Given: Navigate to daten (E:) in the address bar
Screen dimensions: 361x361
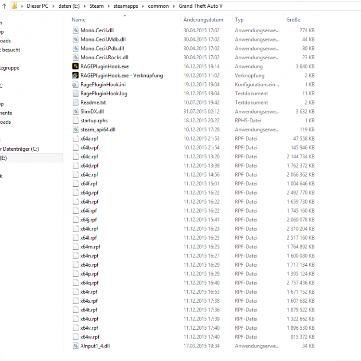Looking at the screenshot, I should 69,6.
